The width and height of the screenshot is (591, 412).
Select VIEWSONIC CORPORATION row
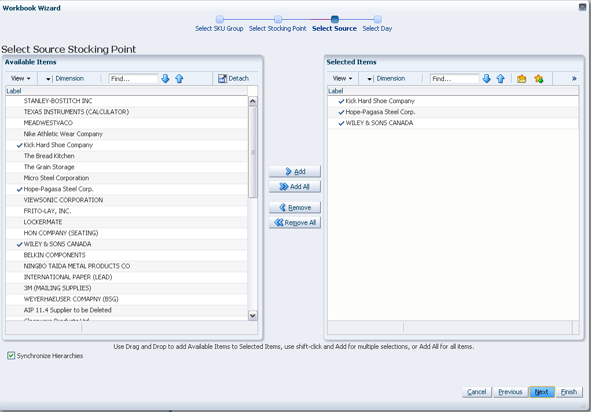126,200
